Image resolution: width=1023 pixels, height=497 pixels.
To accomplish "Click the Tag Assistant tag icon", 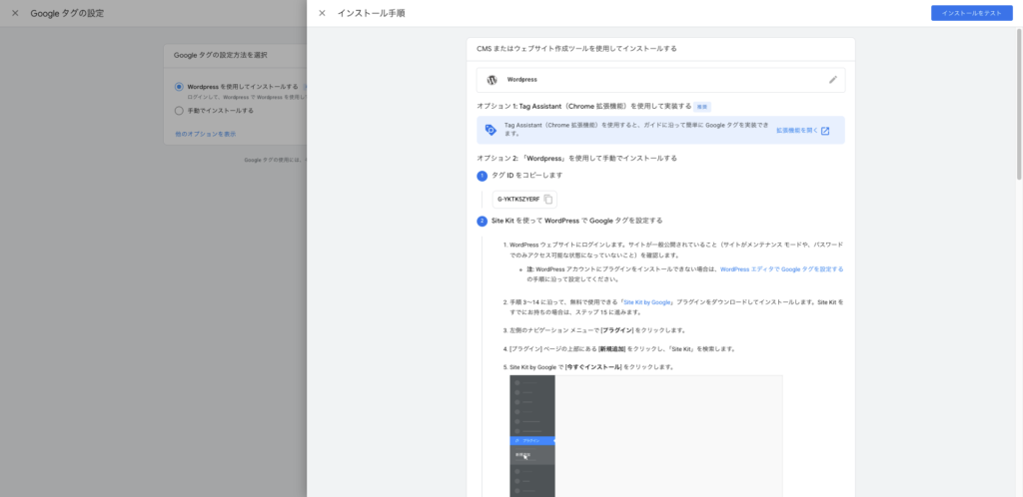I will pyautogui.click(x=491, y=130).
